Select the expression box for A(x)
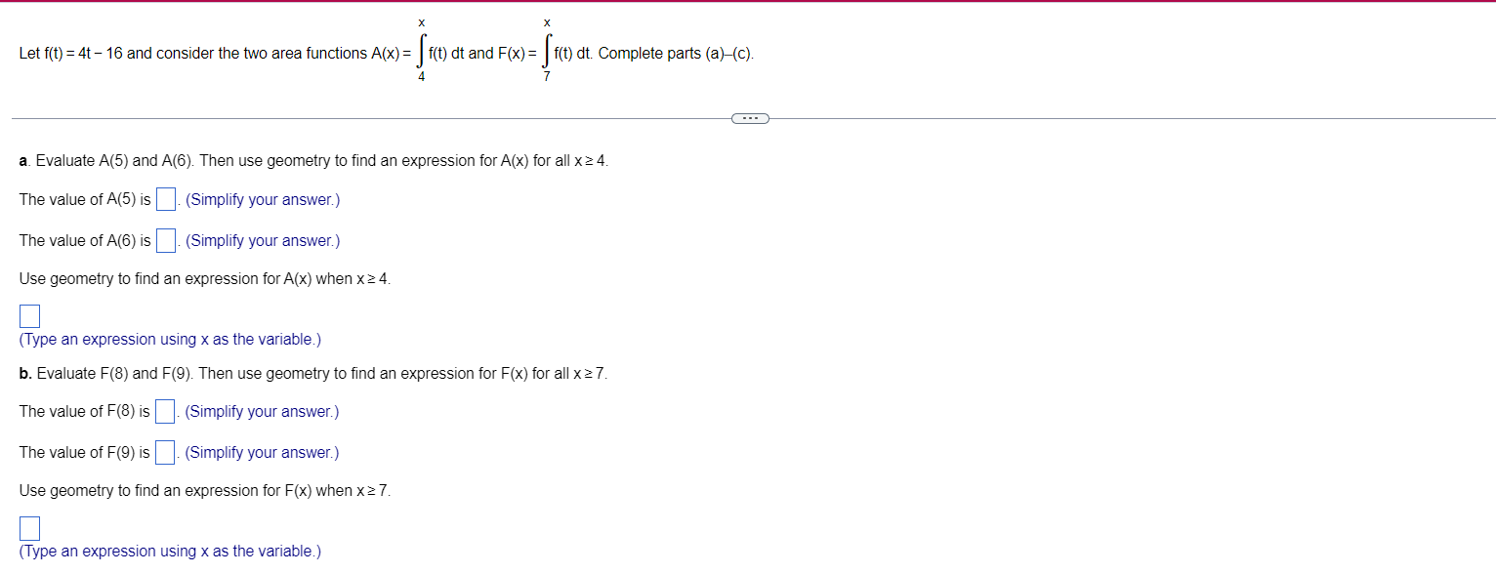This screenshot has width=1496, height=574. coord(28,314)
